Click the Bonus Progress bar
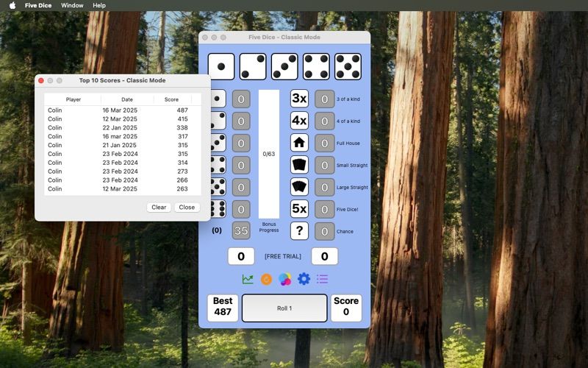Screen dimensions: 588x368 [x=269, y=154]
